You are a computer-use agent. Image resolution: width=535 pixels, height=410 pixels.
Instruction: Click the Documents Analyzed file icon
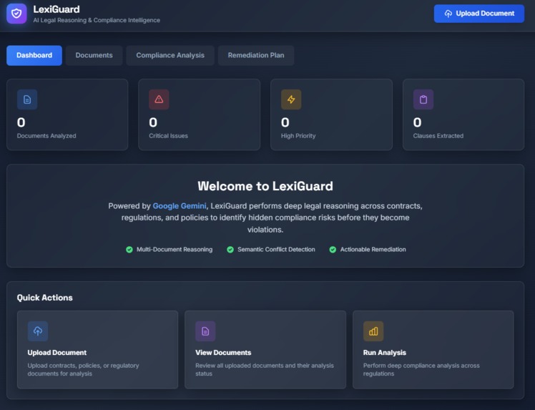pyautogui.click(x=27, y=99)
